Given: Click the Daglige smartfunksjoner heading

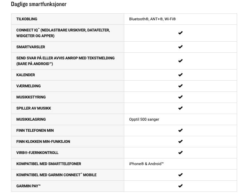Looking at the screenshot, I should pos(39,4).
